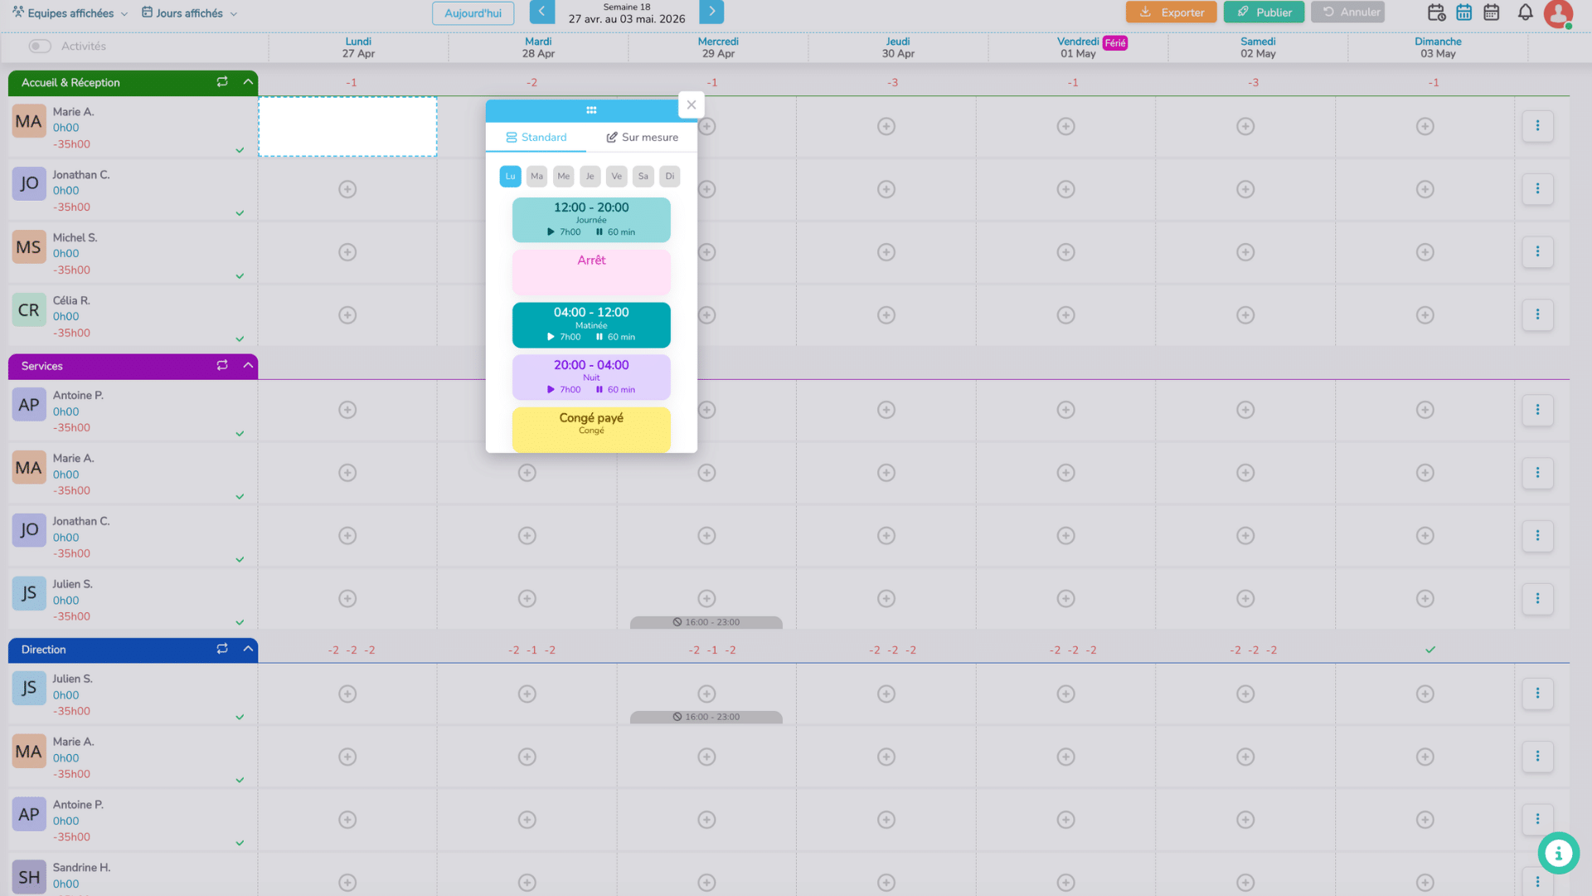Image resolution: width=1592 pixels, height=896 pixels.
Task: Select Je day in shift popup
Action: tap(590, 176)
